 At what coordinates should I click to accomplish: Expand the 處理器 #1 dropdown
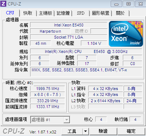pyautogui.click(x=67, y=120)
